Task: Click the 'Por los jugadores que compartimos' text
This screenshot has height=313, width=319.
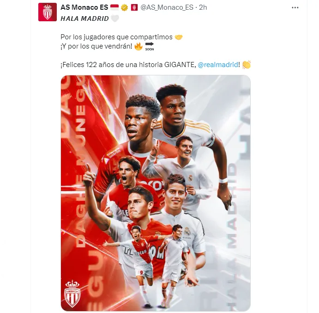Action: click(x=116, y=37)
